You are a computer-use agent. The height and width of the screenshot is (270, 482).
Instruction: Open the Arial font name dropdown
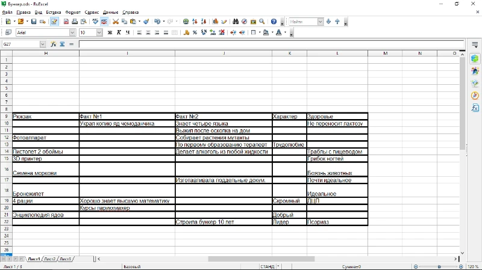pos(72,32)
